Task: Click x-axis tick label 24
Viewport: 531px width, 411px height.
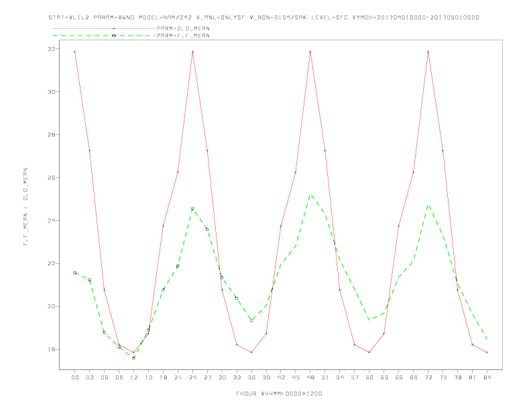Action: (x=192, y=377)
